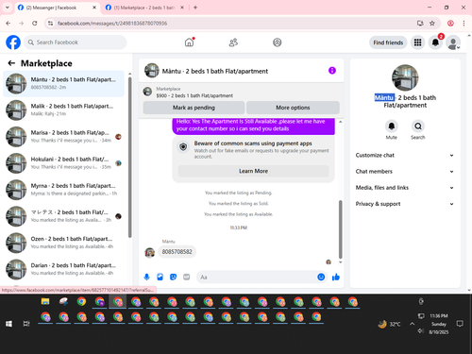Viewport: 472px width, 354px height.
Task: Open the Friends icon in top navigation
Action: pyautogui.click(x=233, y=42)
